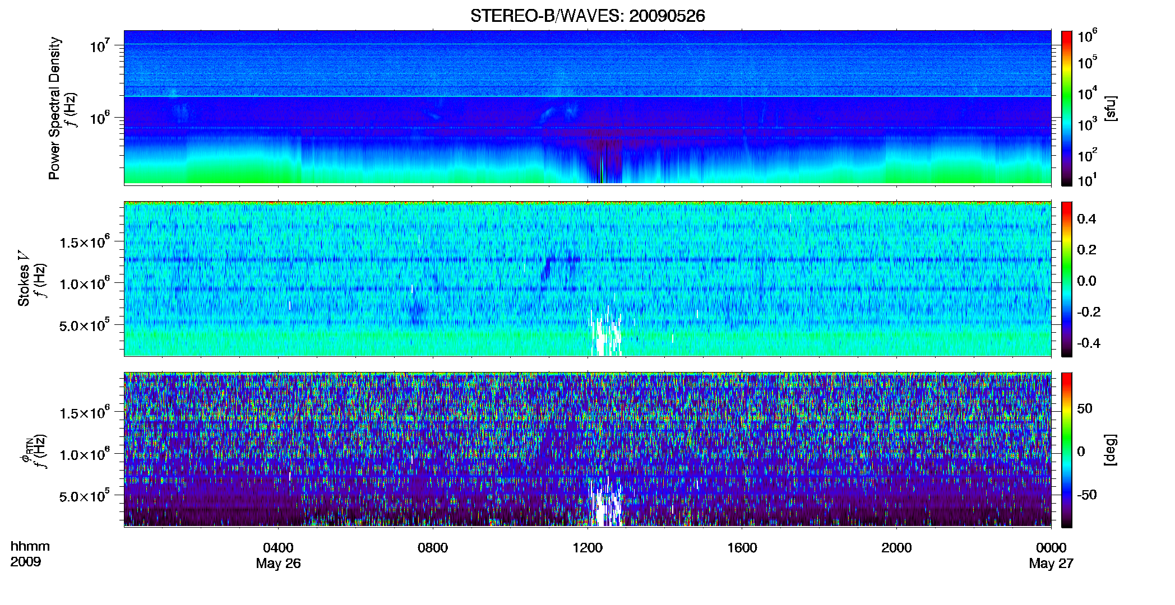Click the Stokes V axis label

24,278
